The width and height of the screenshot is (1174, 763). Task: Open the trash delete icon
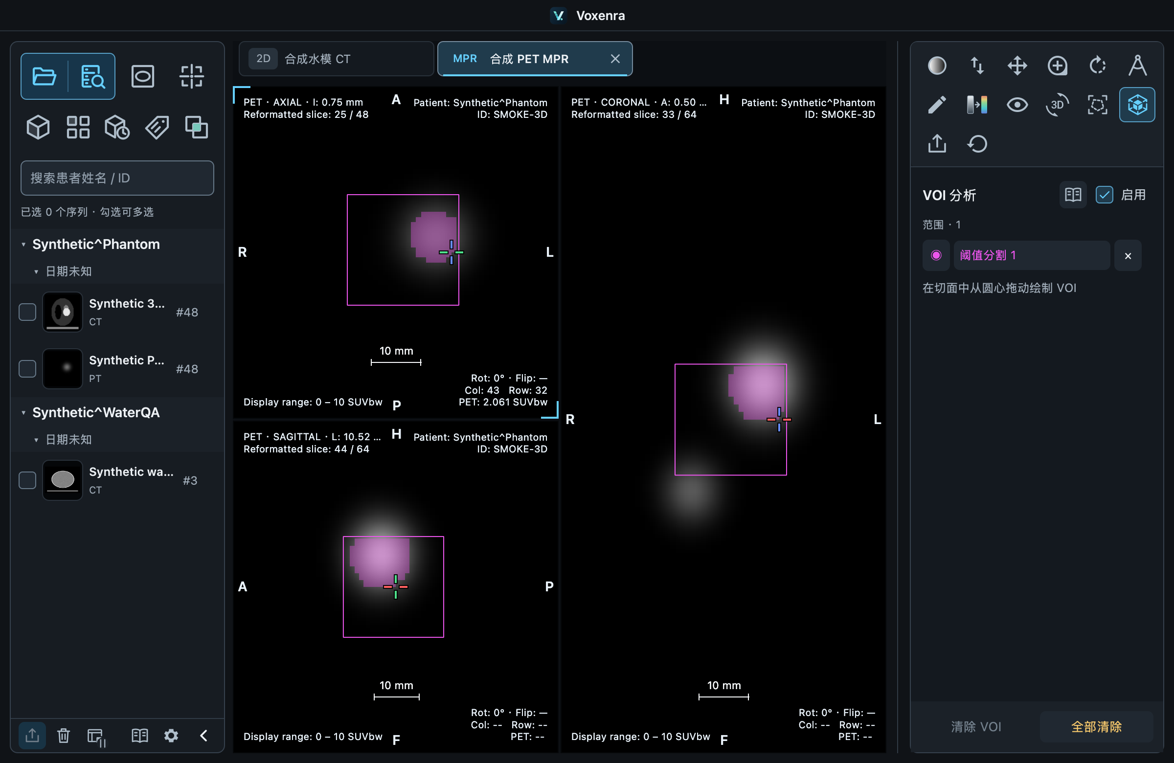coord(63,736)
